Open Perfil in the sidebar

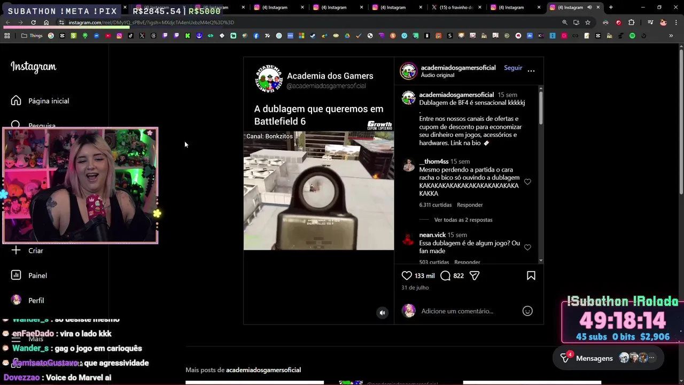click(x=28, y=301)
